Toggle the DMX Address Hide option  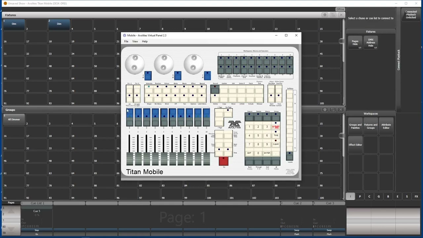(371, 43)
